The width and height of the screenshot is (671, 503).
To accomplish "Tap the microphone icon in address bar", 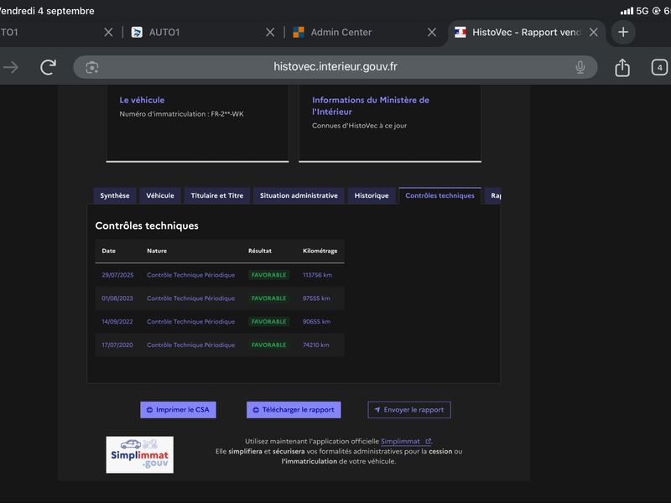I will tap(580, 67).
